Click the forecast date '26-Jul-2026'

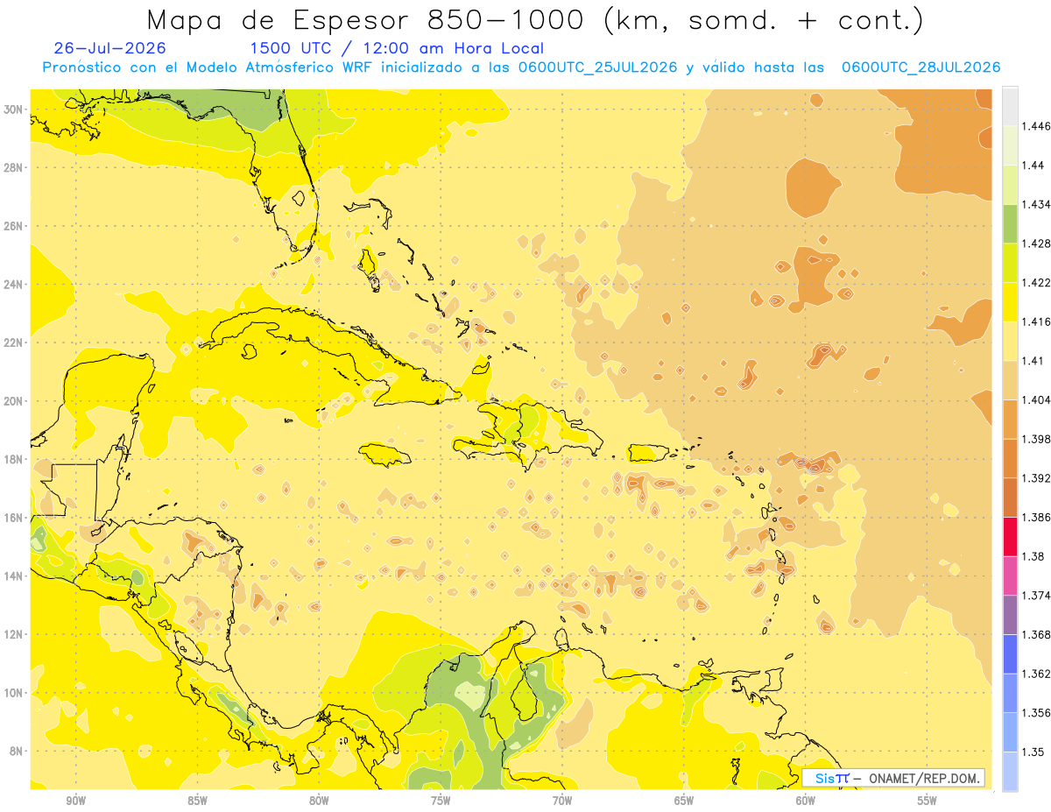(x=109, y=48)
